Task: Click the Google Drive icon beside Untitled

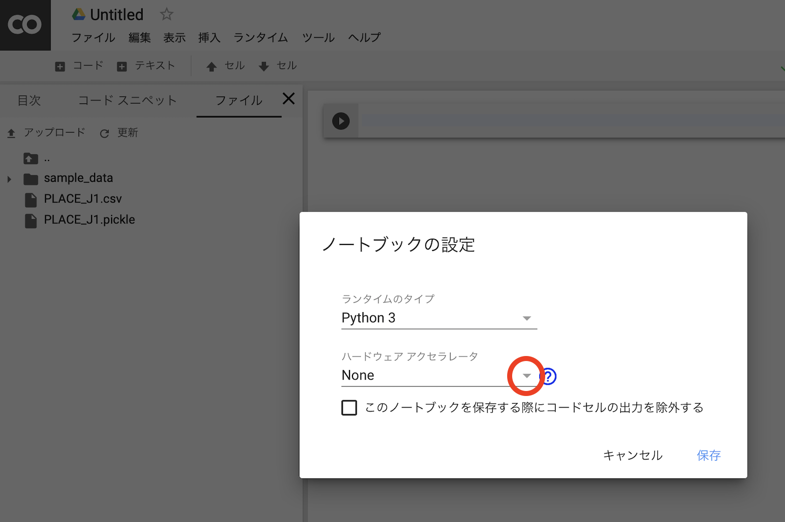Action: [79, 14]
